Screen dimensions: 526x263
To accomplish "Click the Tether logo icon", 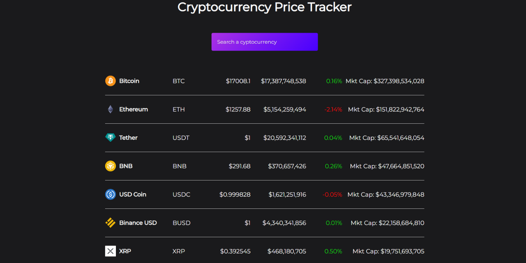I will pyautogui.click(x=110, y=138).
